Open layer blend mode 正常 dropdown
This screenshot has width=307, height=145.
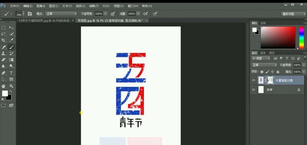[x=264, y=65]
